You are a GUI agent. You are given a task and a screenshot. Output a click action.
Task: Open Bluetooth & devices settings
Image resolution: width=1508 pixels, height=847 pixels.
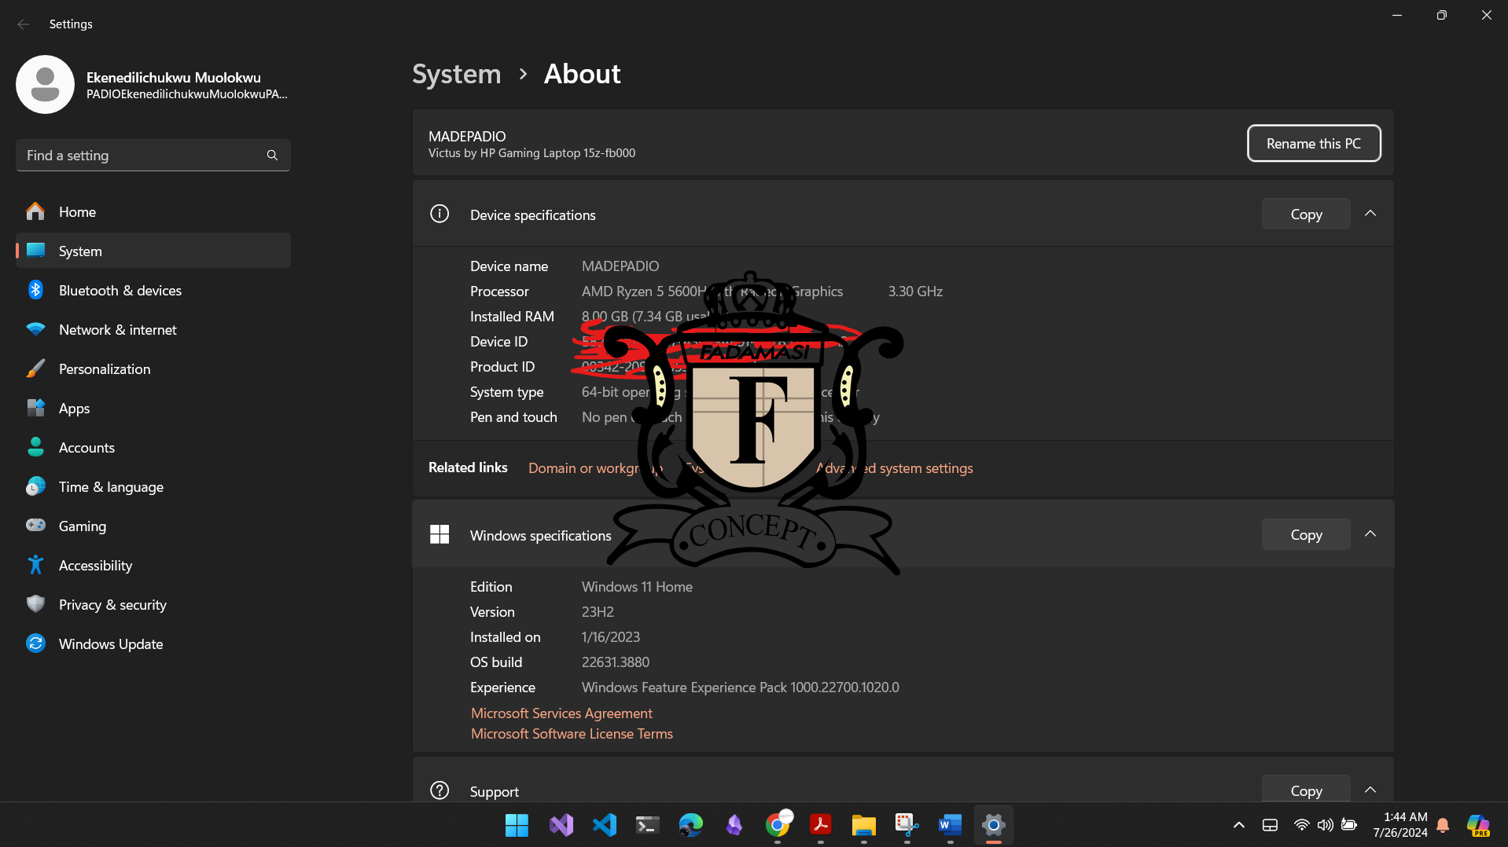click(x=153, y=291)
